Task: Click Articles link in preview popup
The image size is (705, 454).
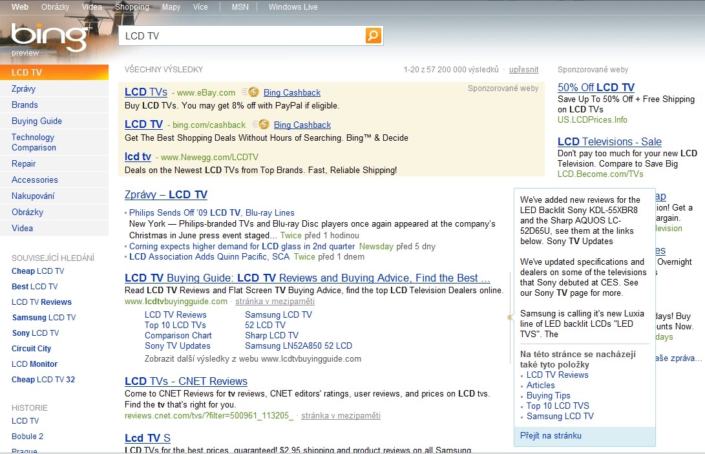Action: (x=540, y=386)
